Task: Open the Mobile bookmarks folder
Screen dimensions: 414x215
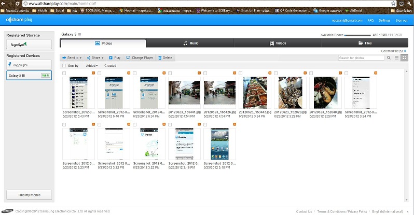Action: (x=39, y=10)
